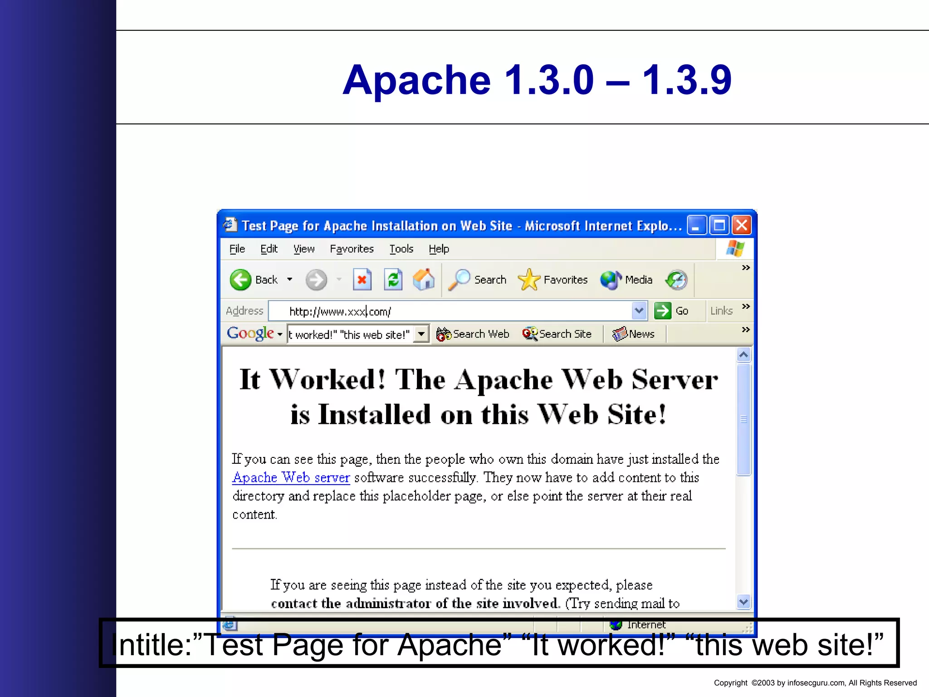Click the vertical scrollbar thumb
929x697 pixels.
743,419
